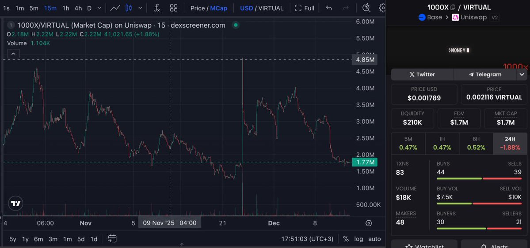The width and height of the screenshot is (530, 248).
Task: Click the line chart style icon
Action: coord(115,8)
